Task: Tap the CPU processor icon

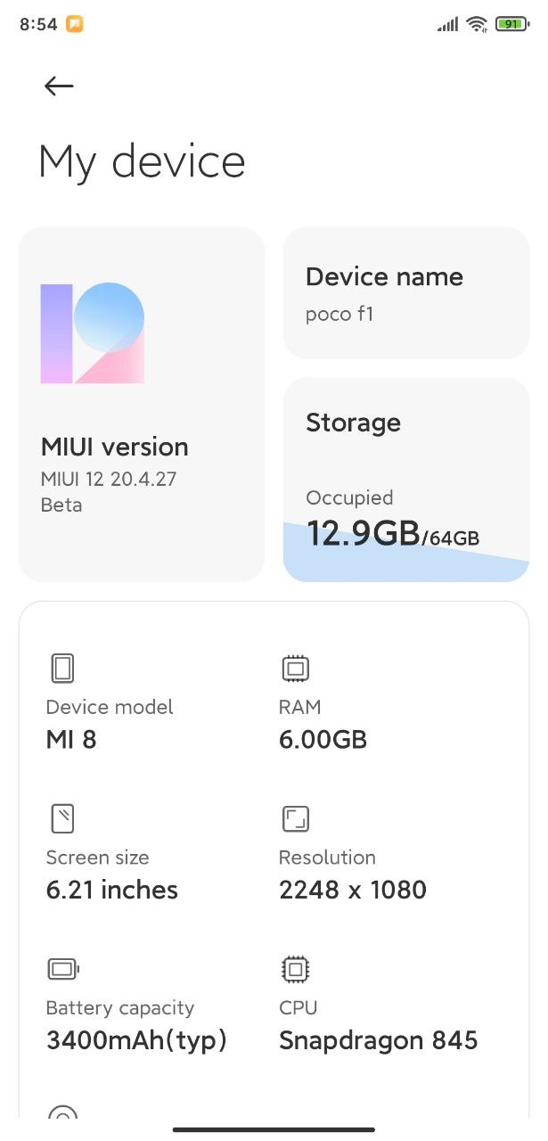Action: tap(295, 969)
